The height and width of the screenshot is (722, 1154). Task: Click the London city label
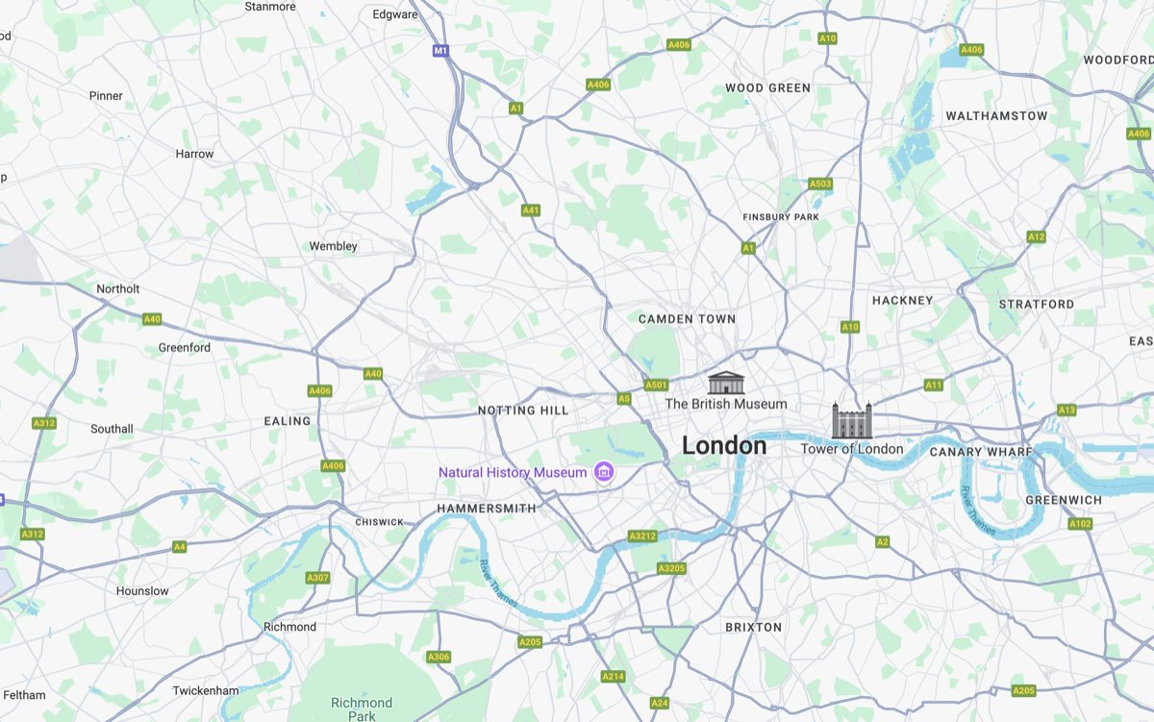[x=724, y=446]
